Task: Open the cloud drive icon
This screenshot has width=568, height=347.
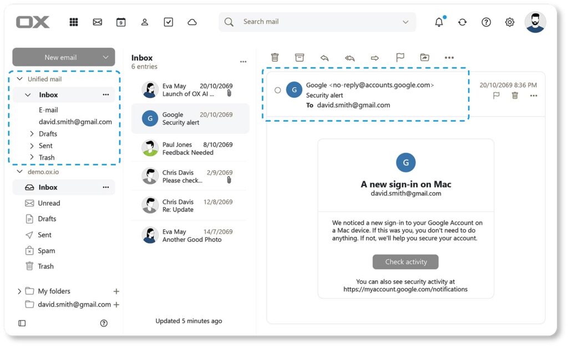Action: coord(192,22)
